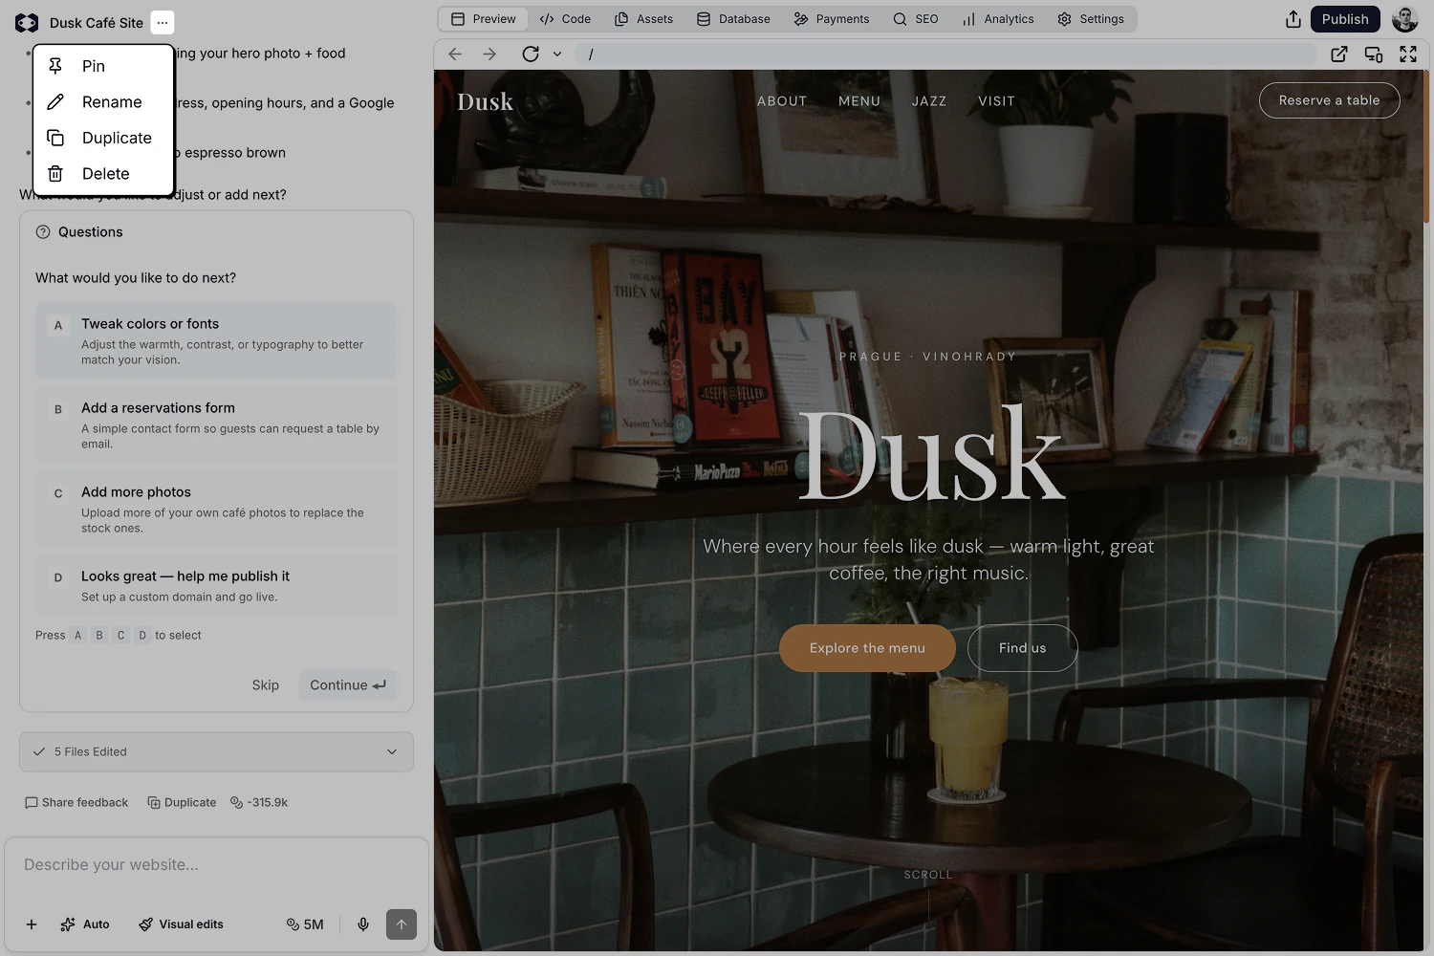The image size is (1434, 956).
Task: Select option A: Tweak colors or fonts
Action: click(216, 341)
